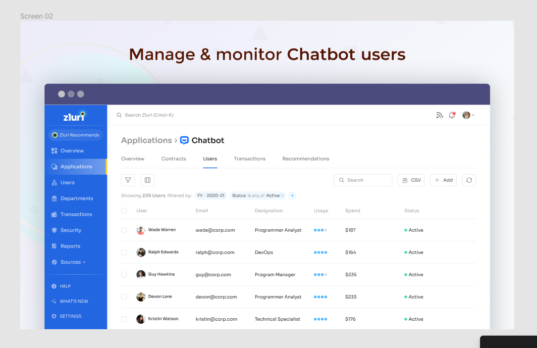The image size is (537, 348).
Task: Open the Recommendations tab
Action: 306,159
